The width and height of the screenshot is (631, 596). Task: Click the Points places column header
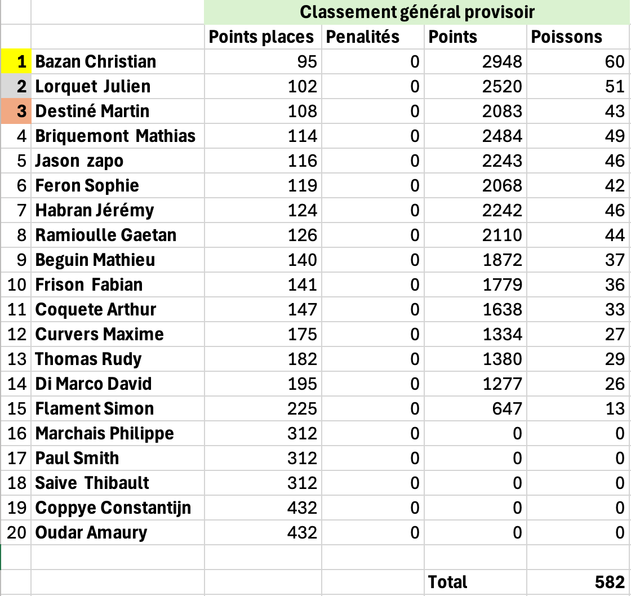tap(261, 37)
